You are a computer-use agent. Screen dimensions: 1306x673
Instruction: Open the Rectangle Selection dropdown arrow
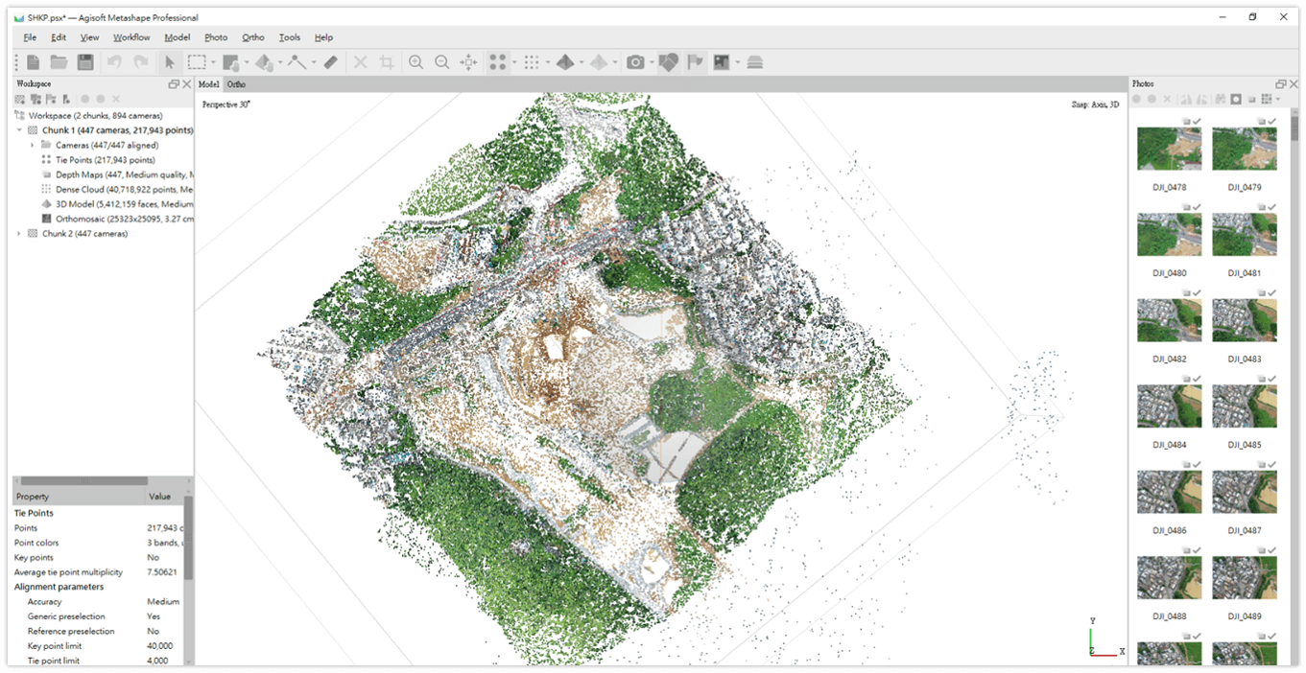213,63
